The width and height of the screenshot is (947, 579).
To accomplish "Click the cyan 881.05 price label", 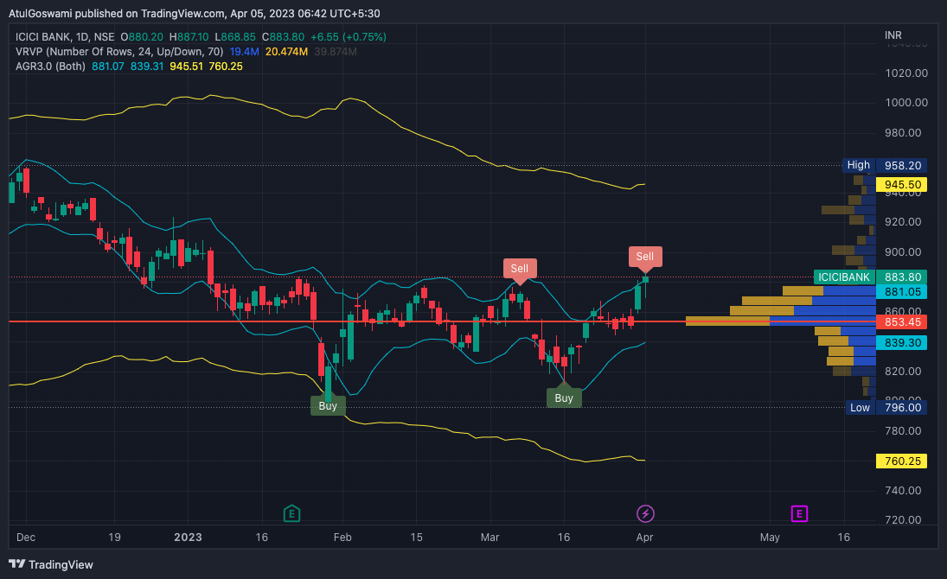I will click(x=902, y=292).
